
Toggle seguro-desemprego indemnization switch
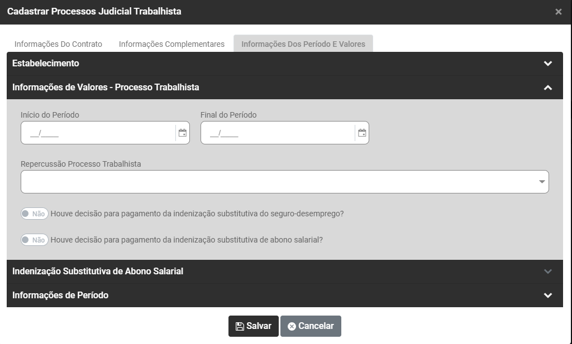click(x=35, y=214)
